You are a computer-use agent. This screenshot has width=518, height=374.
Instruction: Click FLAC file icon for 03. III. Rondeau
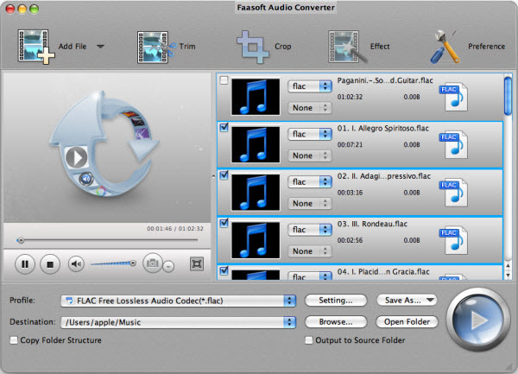click(x=454, y=240)
